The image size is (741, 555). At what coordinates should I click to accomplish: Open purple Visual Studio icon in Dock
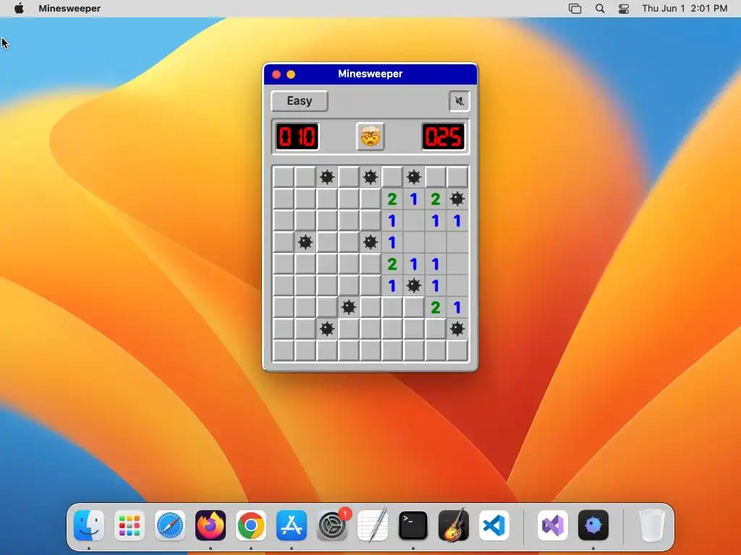click(552, 525)
